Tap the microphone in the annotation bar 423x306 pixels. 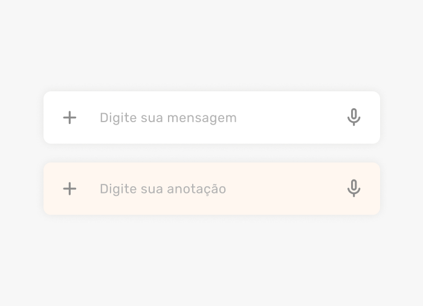tap(354, 188)
